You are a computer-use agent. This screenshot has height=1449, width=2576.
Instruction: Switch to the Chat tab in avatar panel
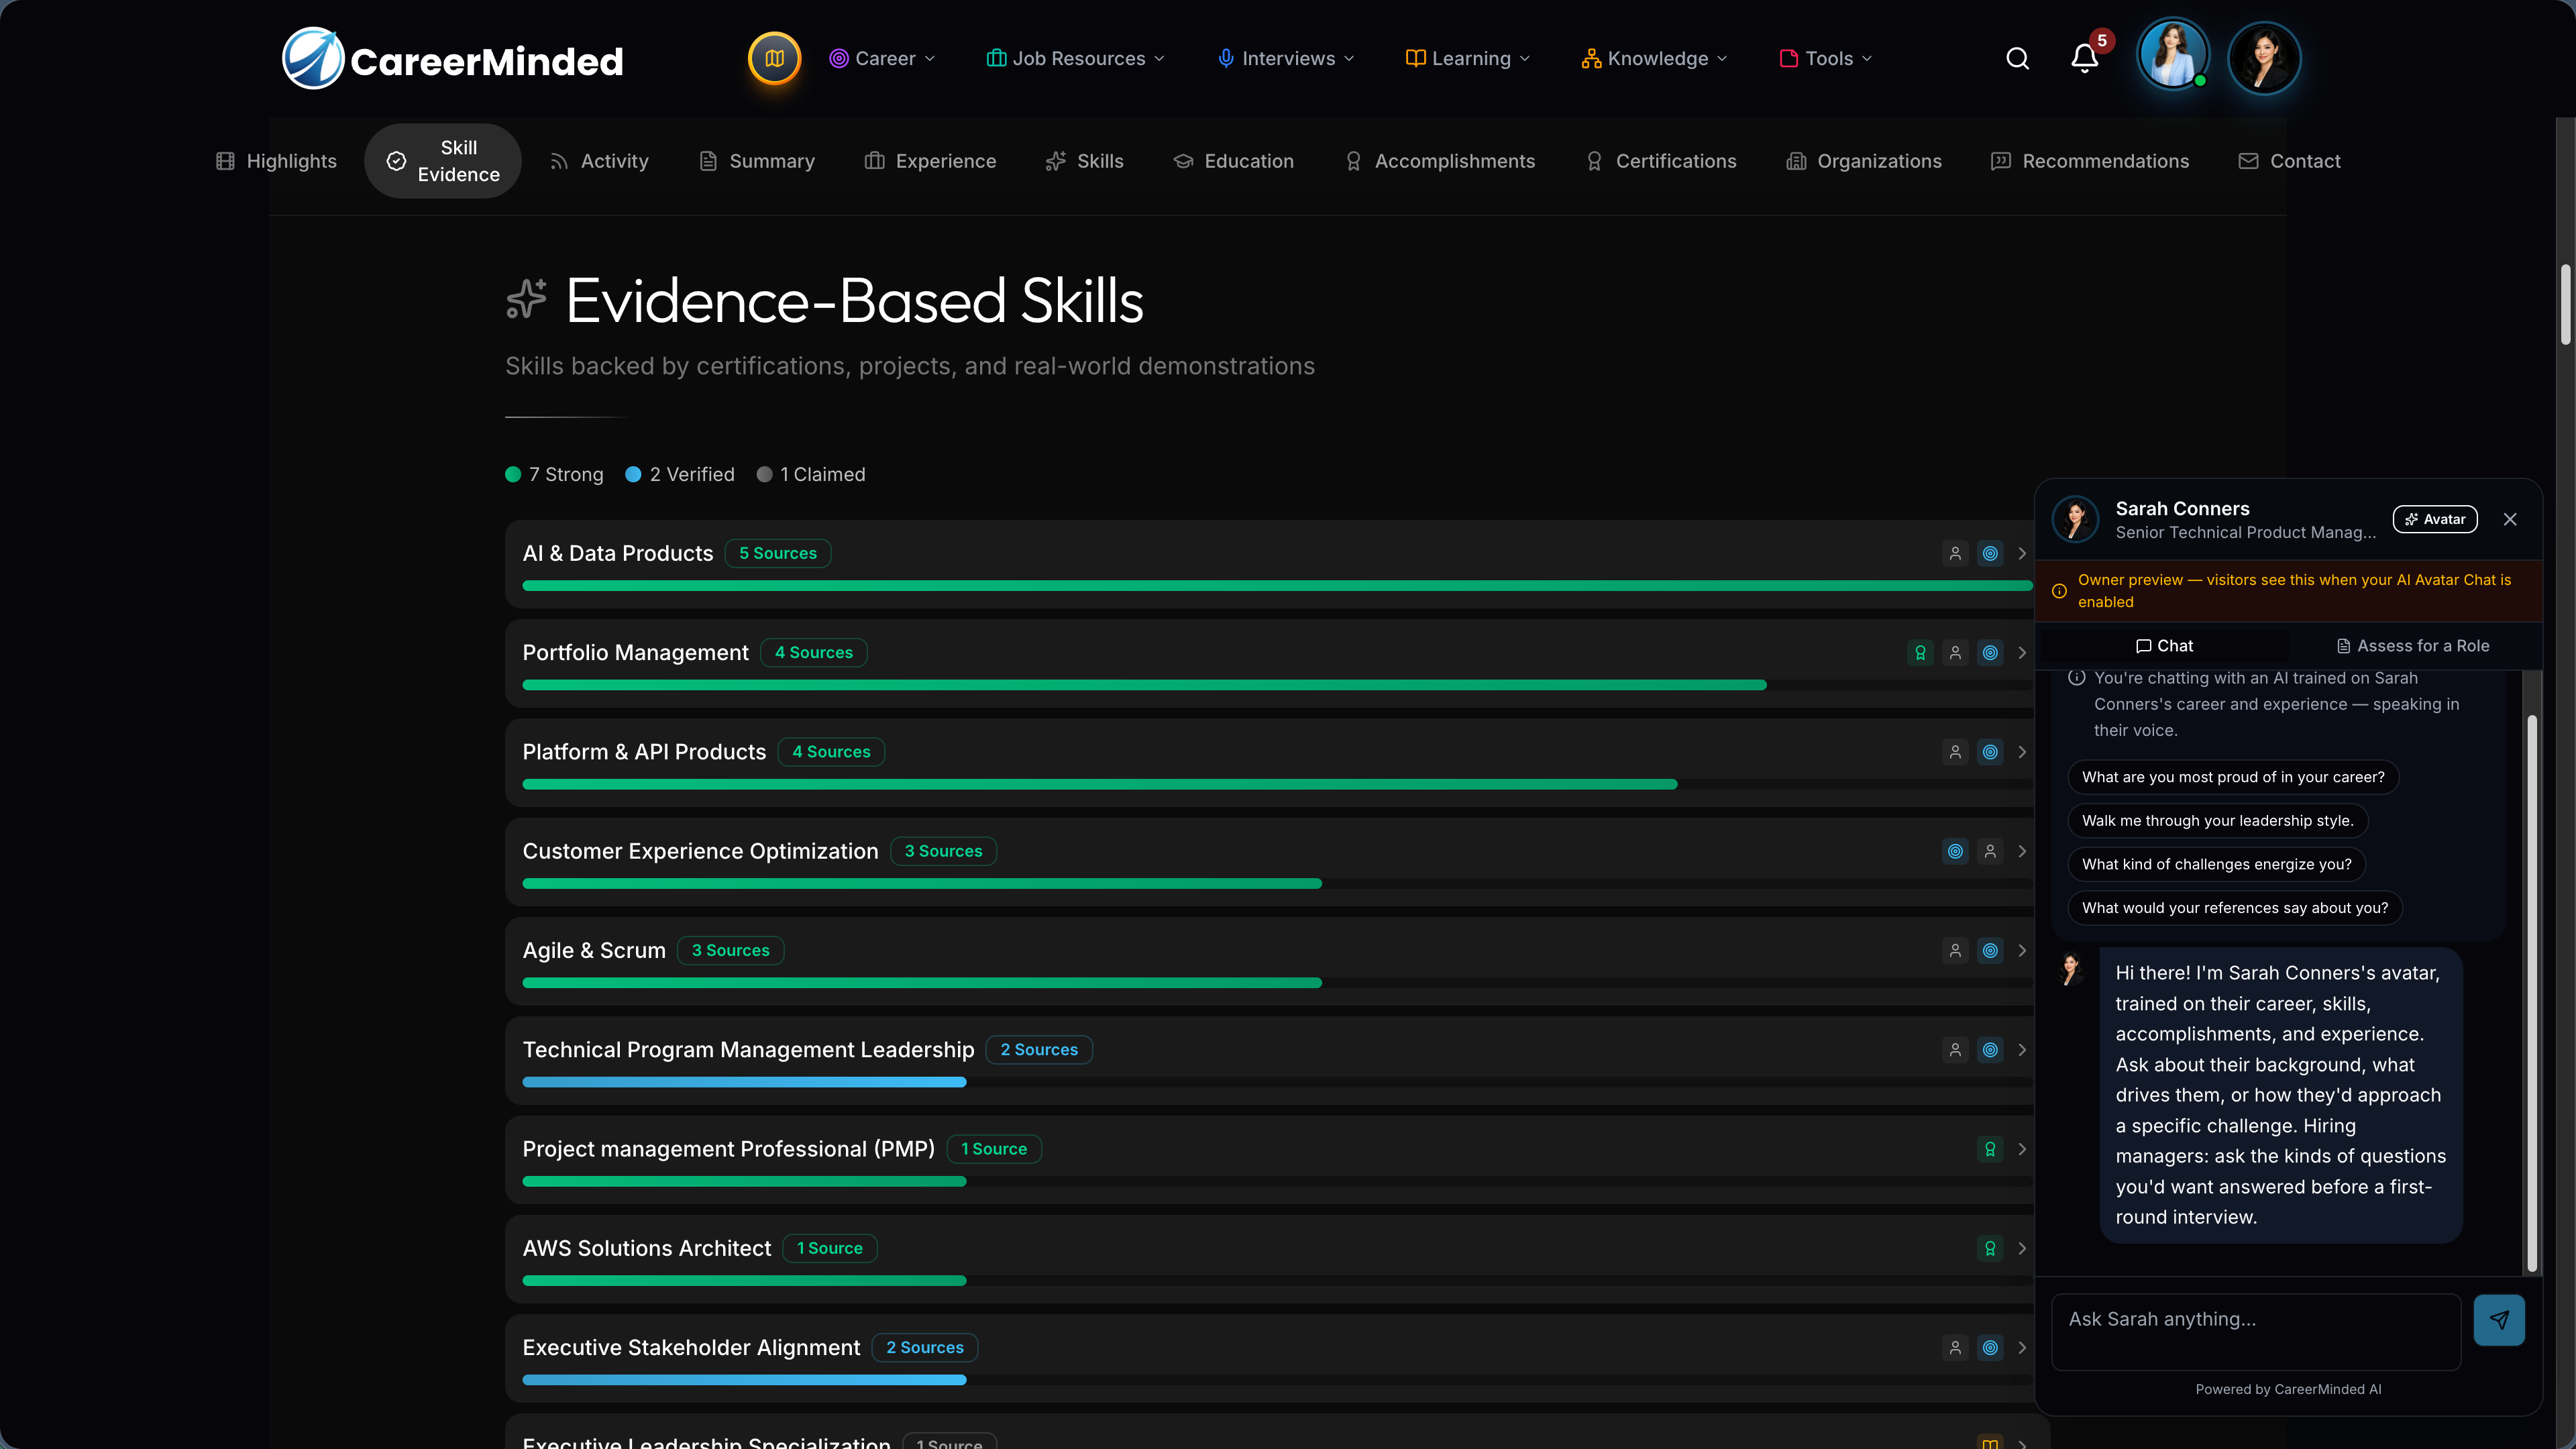tap(2164, 646)
